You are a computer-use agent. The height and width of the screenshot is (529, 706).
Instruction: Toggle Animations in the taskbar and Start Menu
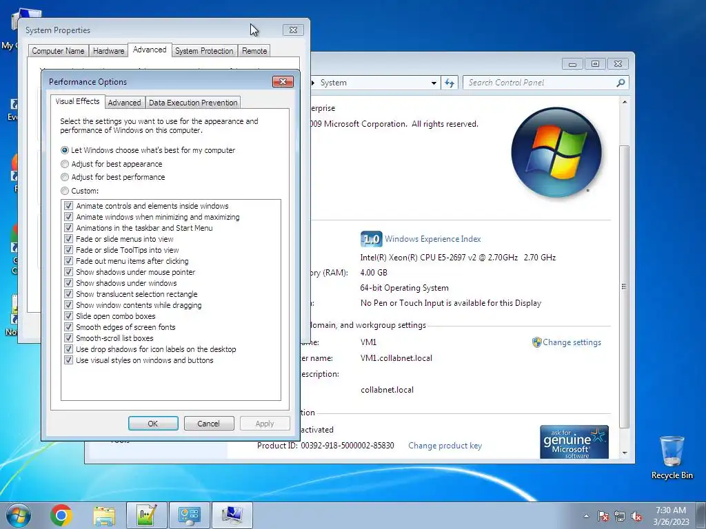click(68, 227)
